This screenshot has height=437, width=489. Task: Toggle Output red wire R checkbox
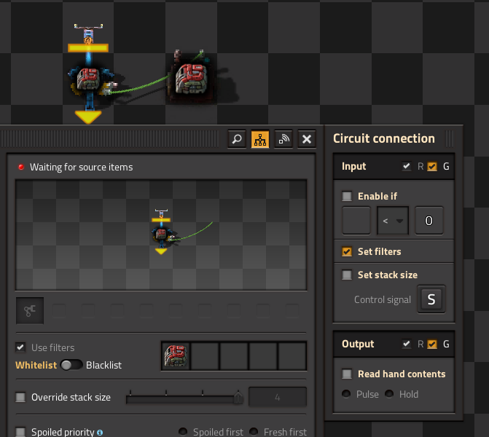tap(407, 344)
